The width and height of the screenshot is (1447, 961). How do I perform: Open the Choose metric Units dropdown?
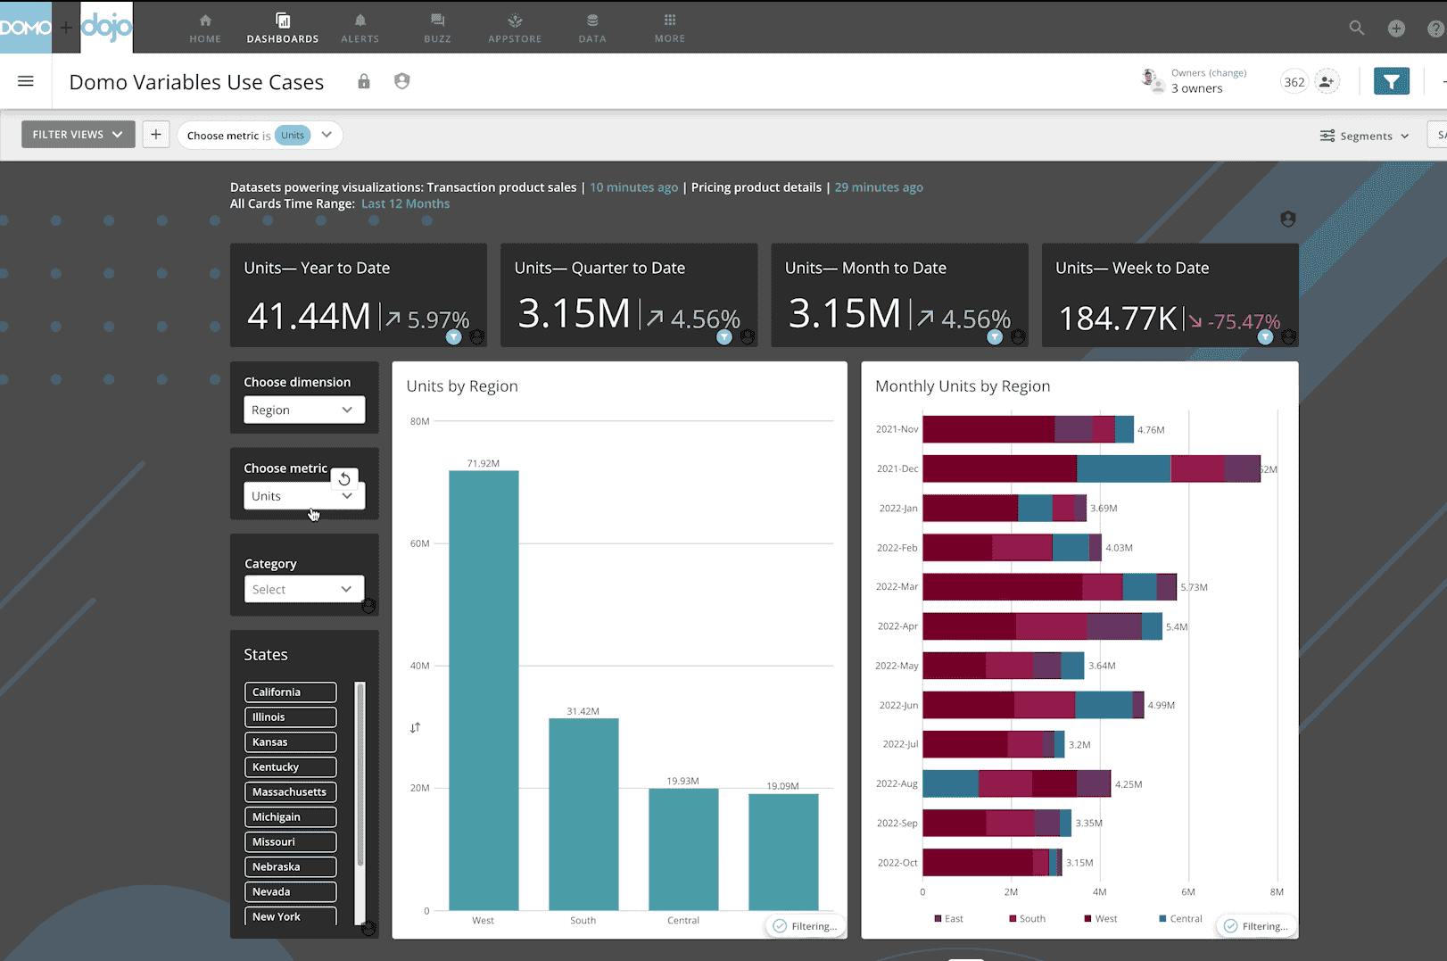click(x=304, y=496)
